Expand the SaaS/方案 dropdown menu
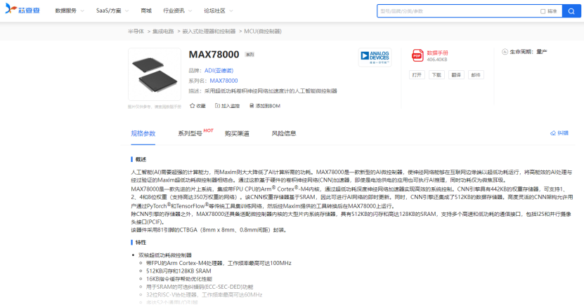Image resolution: width=584 pixels, height=305 pixels. click(112, 11)
